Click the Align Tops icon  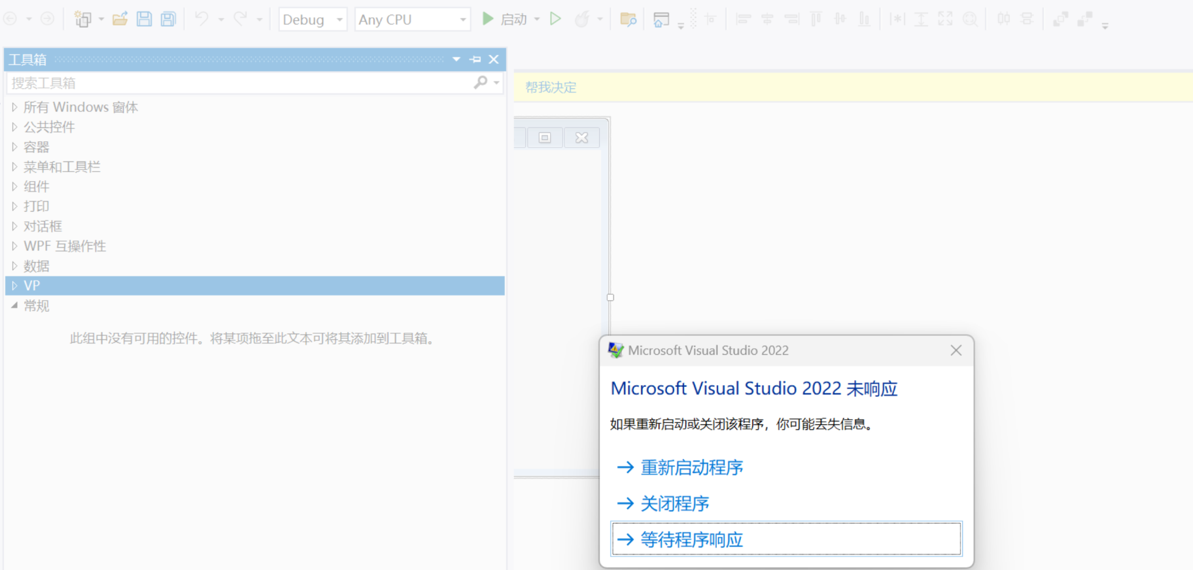(x=816, y=19)
